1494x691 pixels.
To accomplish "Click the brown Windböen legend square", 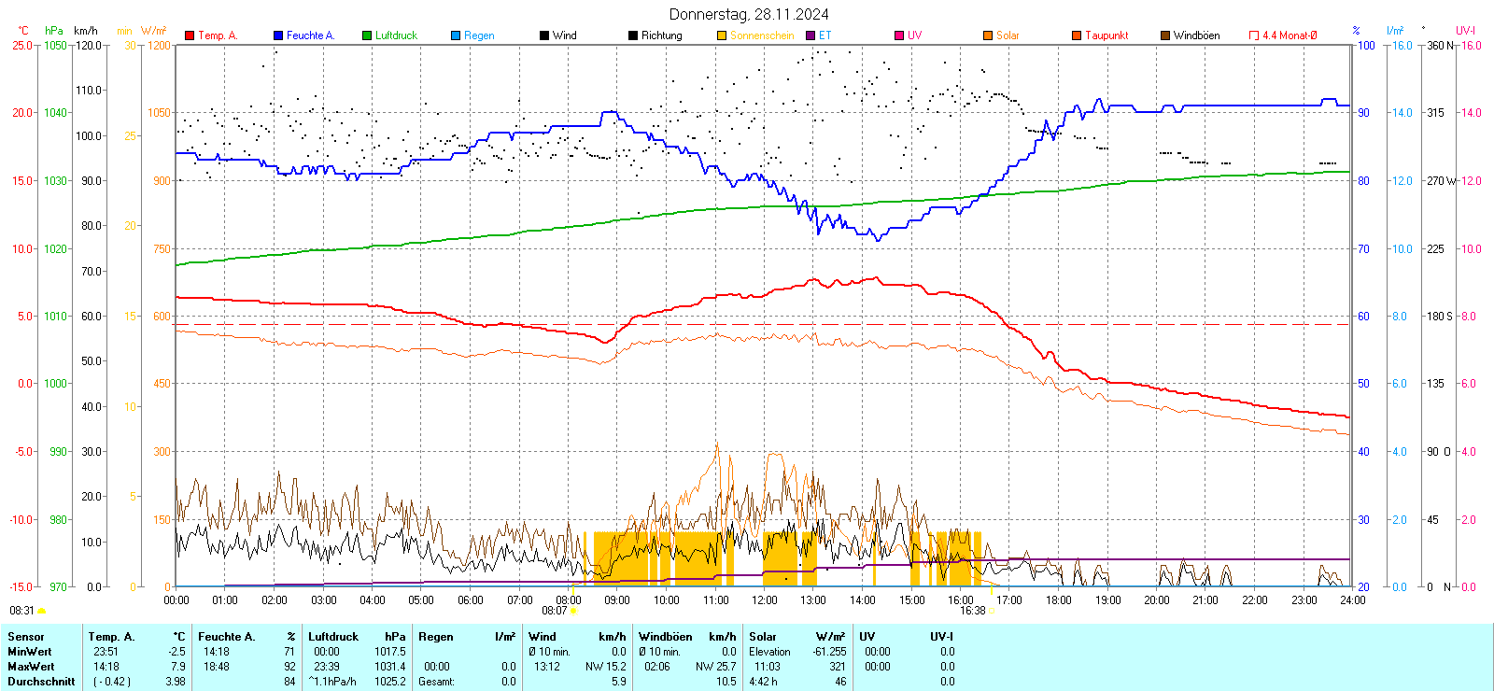I will coord(1165,35).
